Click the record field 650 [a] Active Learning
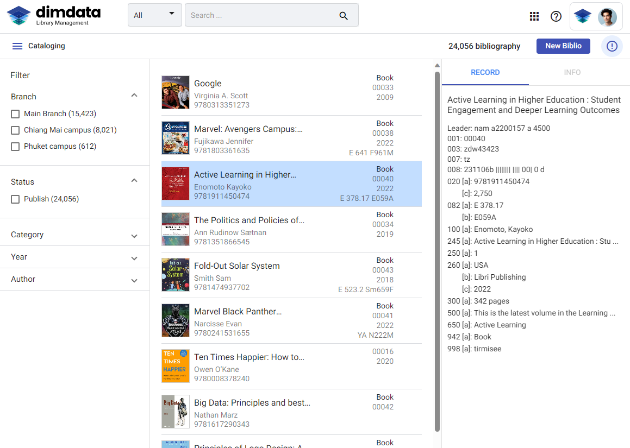Image resolution: width=630 pixels, height=448 pixels. (x=486, y=325)
